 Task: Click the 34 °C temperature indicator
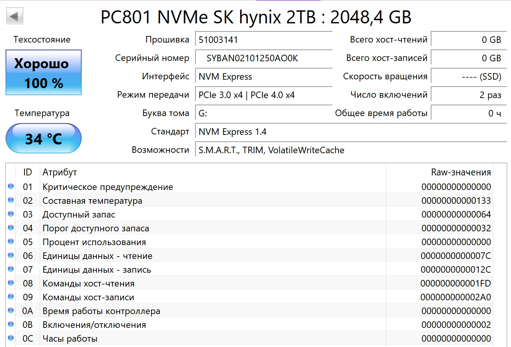[44, 138]
